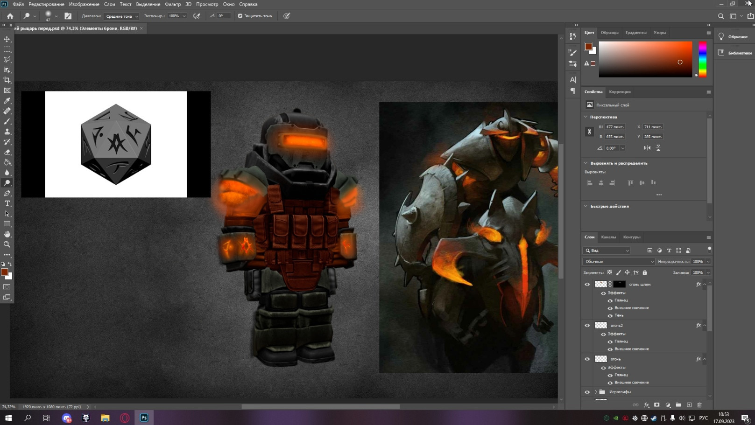Image resolution: width=755 pixels, height=425 pixels.
Task: Click the Create new layer icon
Action: click(x=689, y=405)
